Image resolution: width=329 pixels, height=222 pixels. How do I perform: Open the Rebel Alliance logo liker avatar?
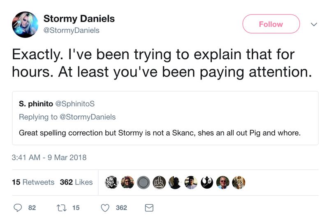pyautogui.click(x=207, y=182)
